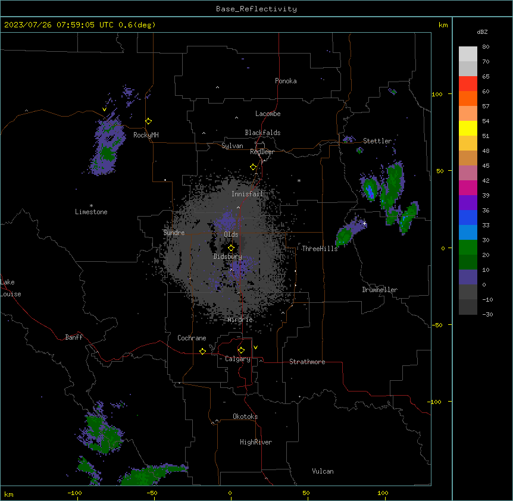Screen dimensions: 513x501
Task: Click the Banff town label
Action: point(74,337)
